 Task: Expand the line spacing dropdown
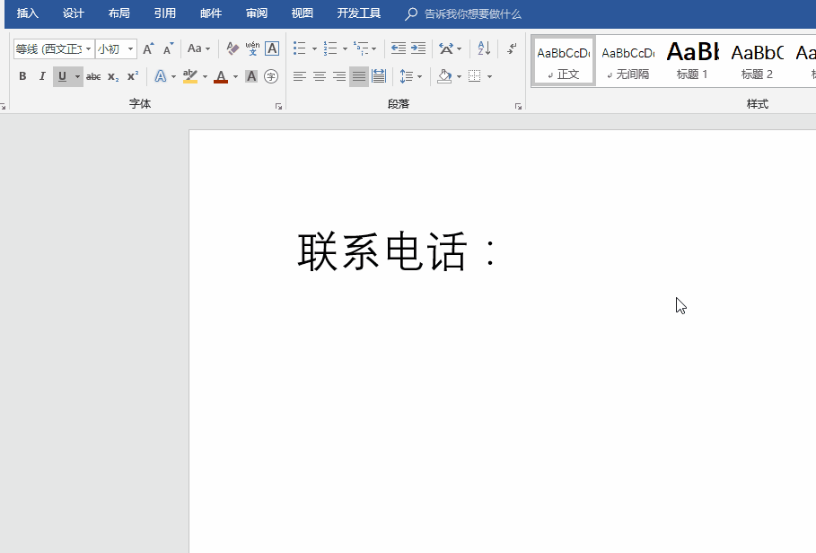(x=419, y=77)
